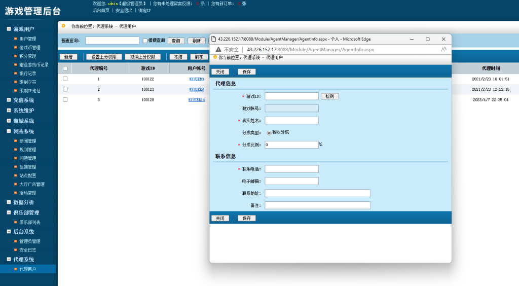Click the top 关闭 button in popup
Screen dimensions: 519x286
pos(220,71)
